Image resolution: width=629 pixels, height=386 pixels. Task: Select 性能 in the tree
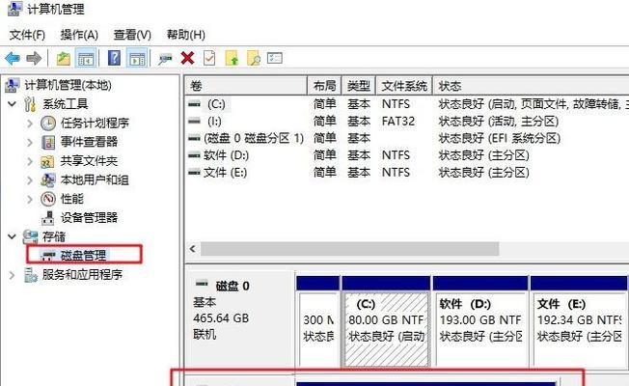71,199
